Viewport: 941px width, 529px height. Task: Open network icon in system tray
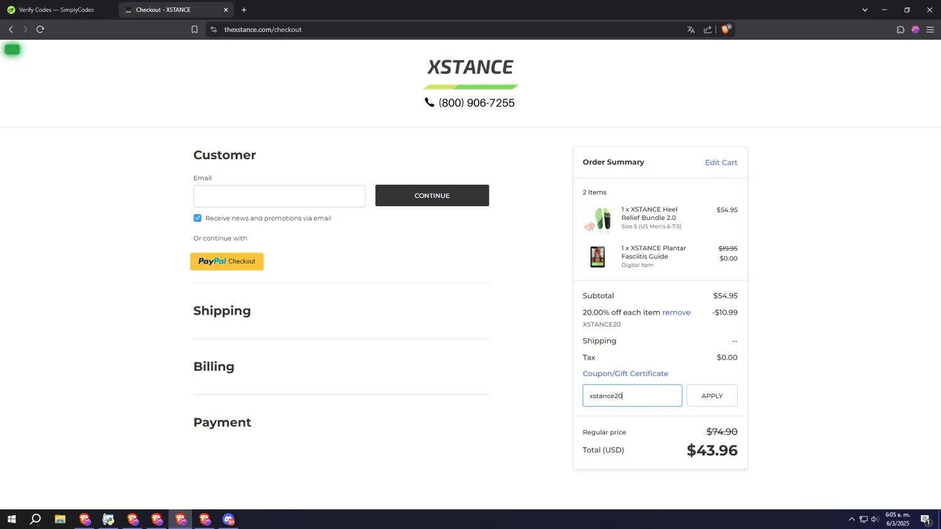(x=863, y=519)
